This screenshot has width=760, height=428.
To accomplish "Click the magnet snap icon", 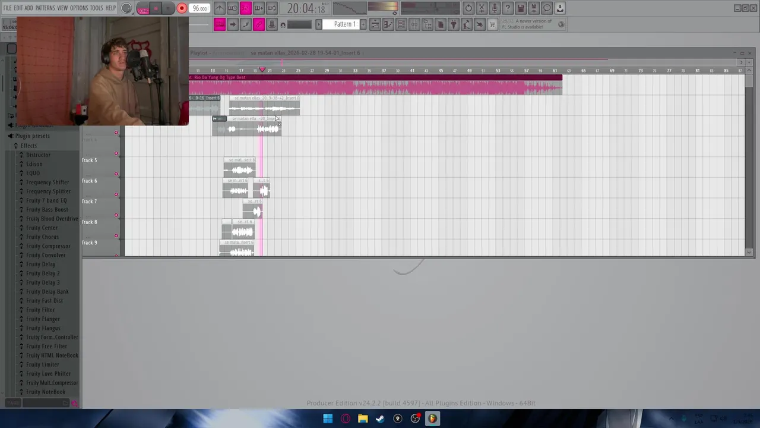I will coord(283,24).
